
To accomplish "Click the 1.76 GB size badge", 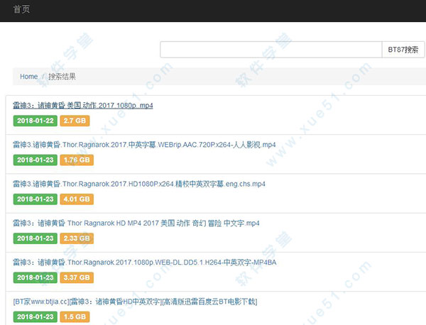I will click(x=77, y=160).
